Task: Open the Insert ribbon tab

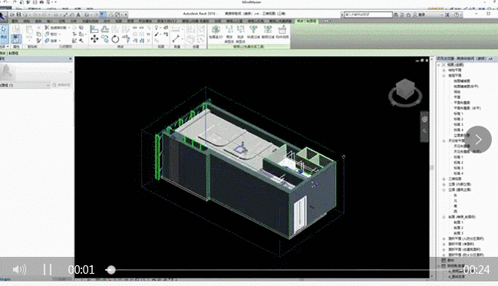Action: coord(50,21)
